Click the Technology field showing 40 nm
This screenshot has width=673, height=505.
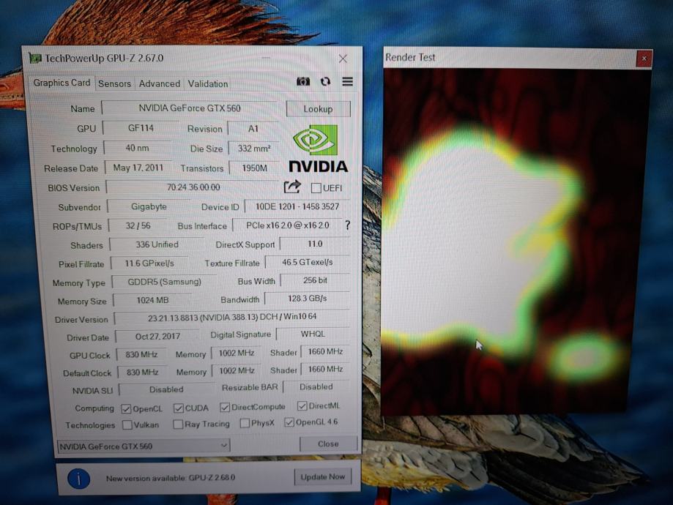click(x=138, y=148)
